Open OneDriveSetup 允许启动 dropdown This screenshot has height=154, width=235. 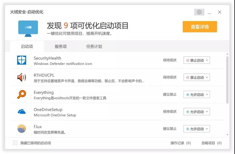pos(197,112)
